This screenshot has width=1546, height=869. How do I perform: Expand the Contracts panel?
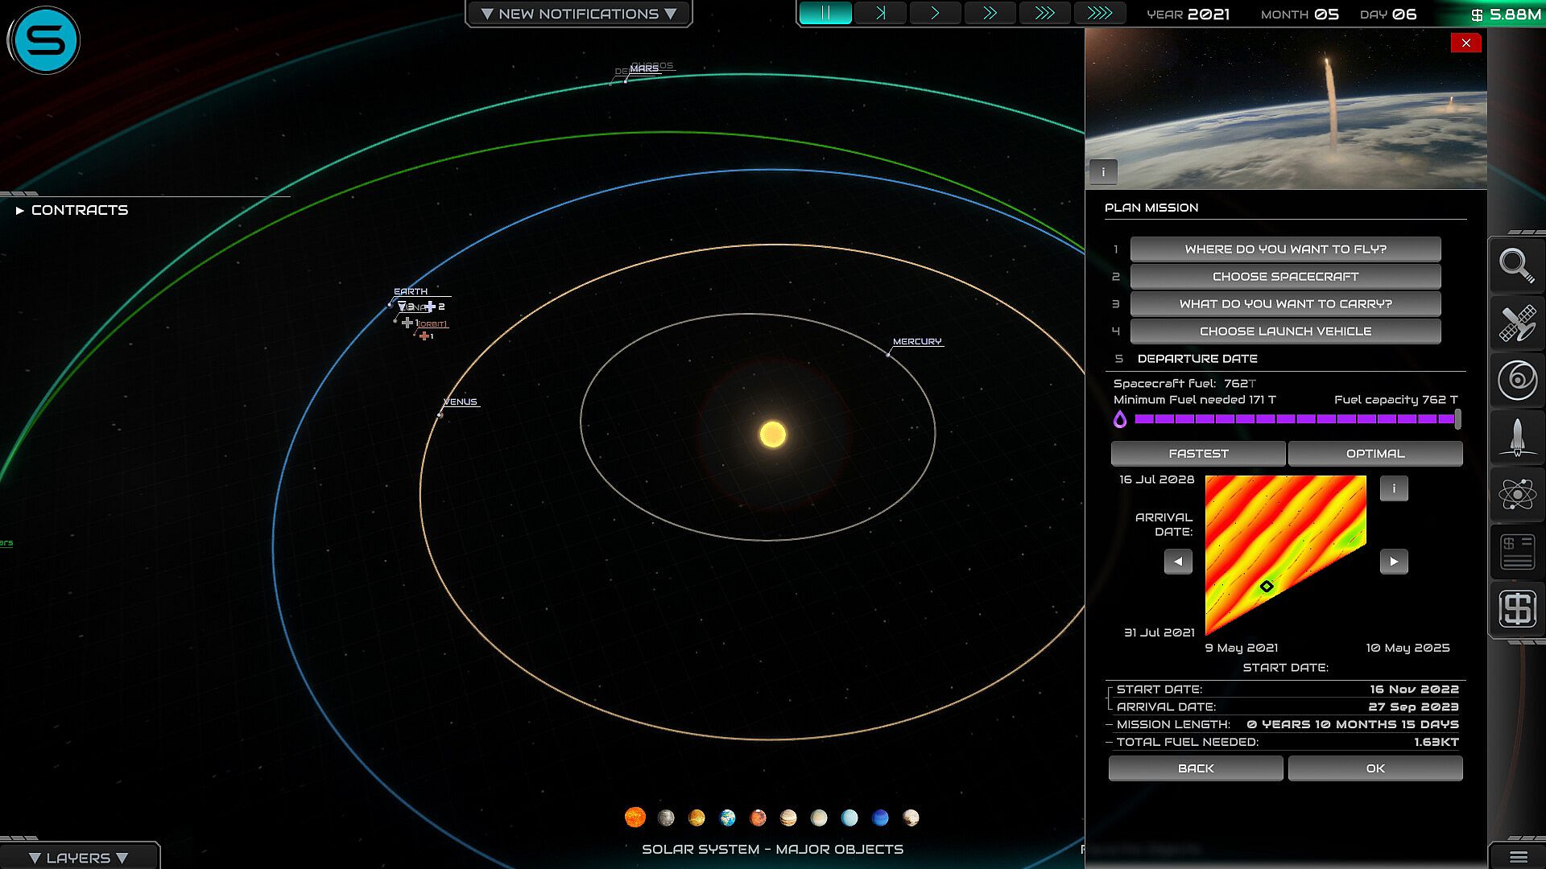pos(72,210)
